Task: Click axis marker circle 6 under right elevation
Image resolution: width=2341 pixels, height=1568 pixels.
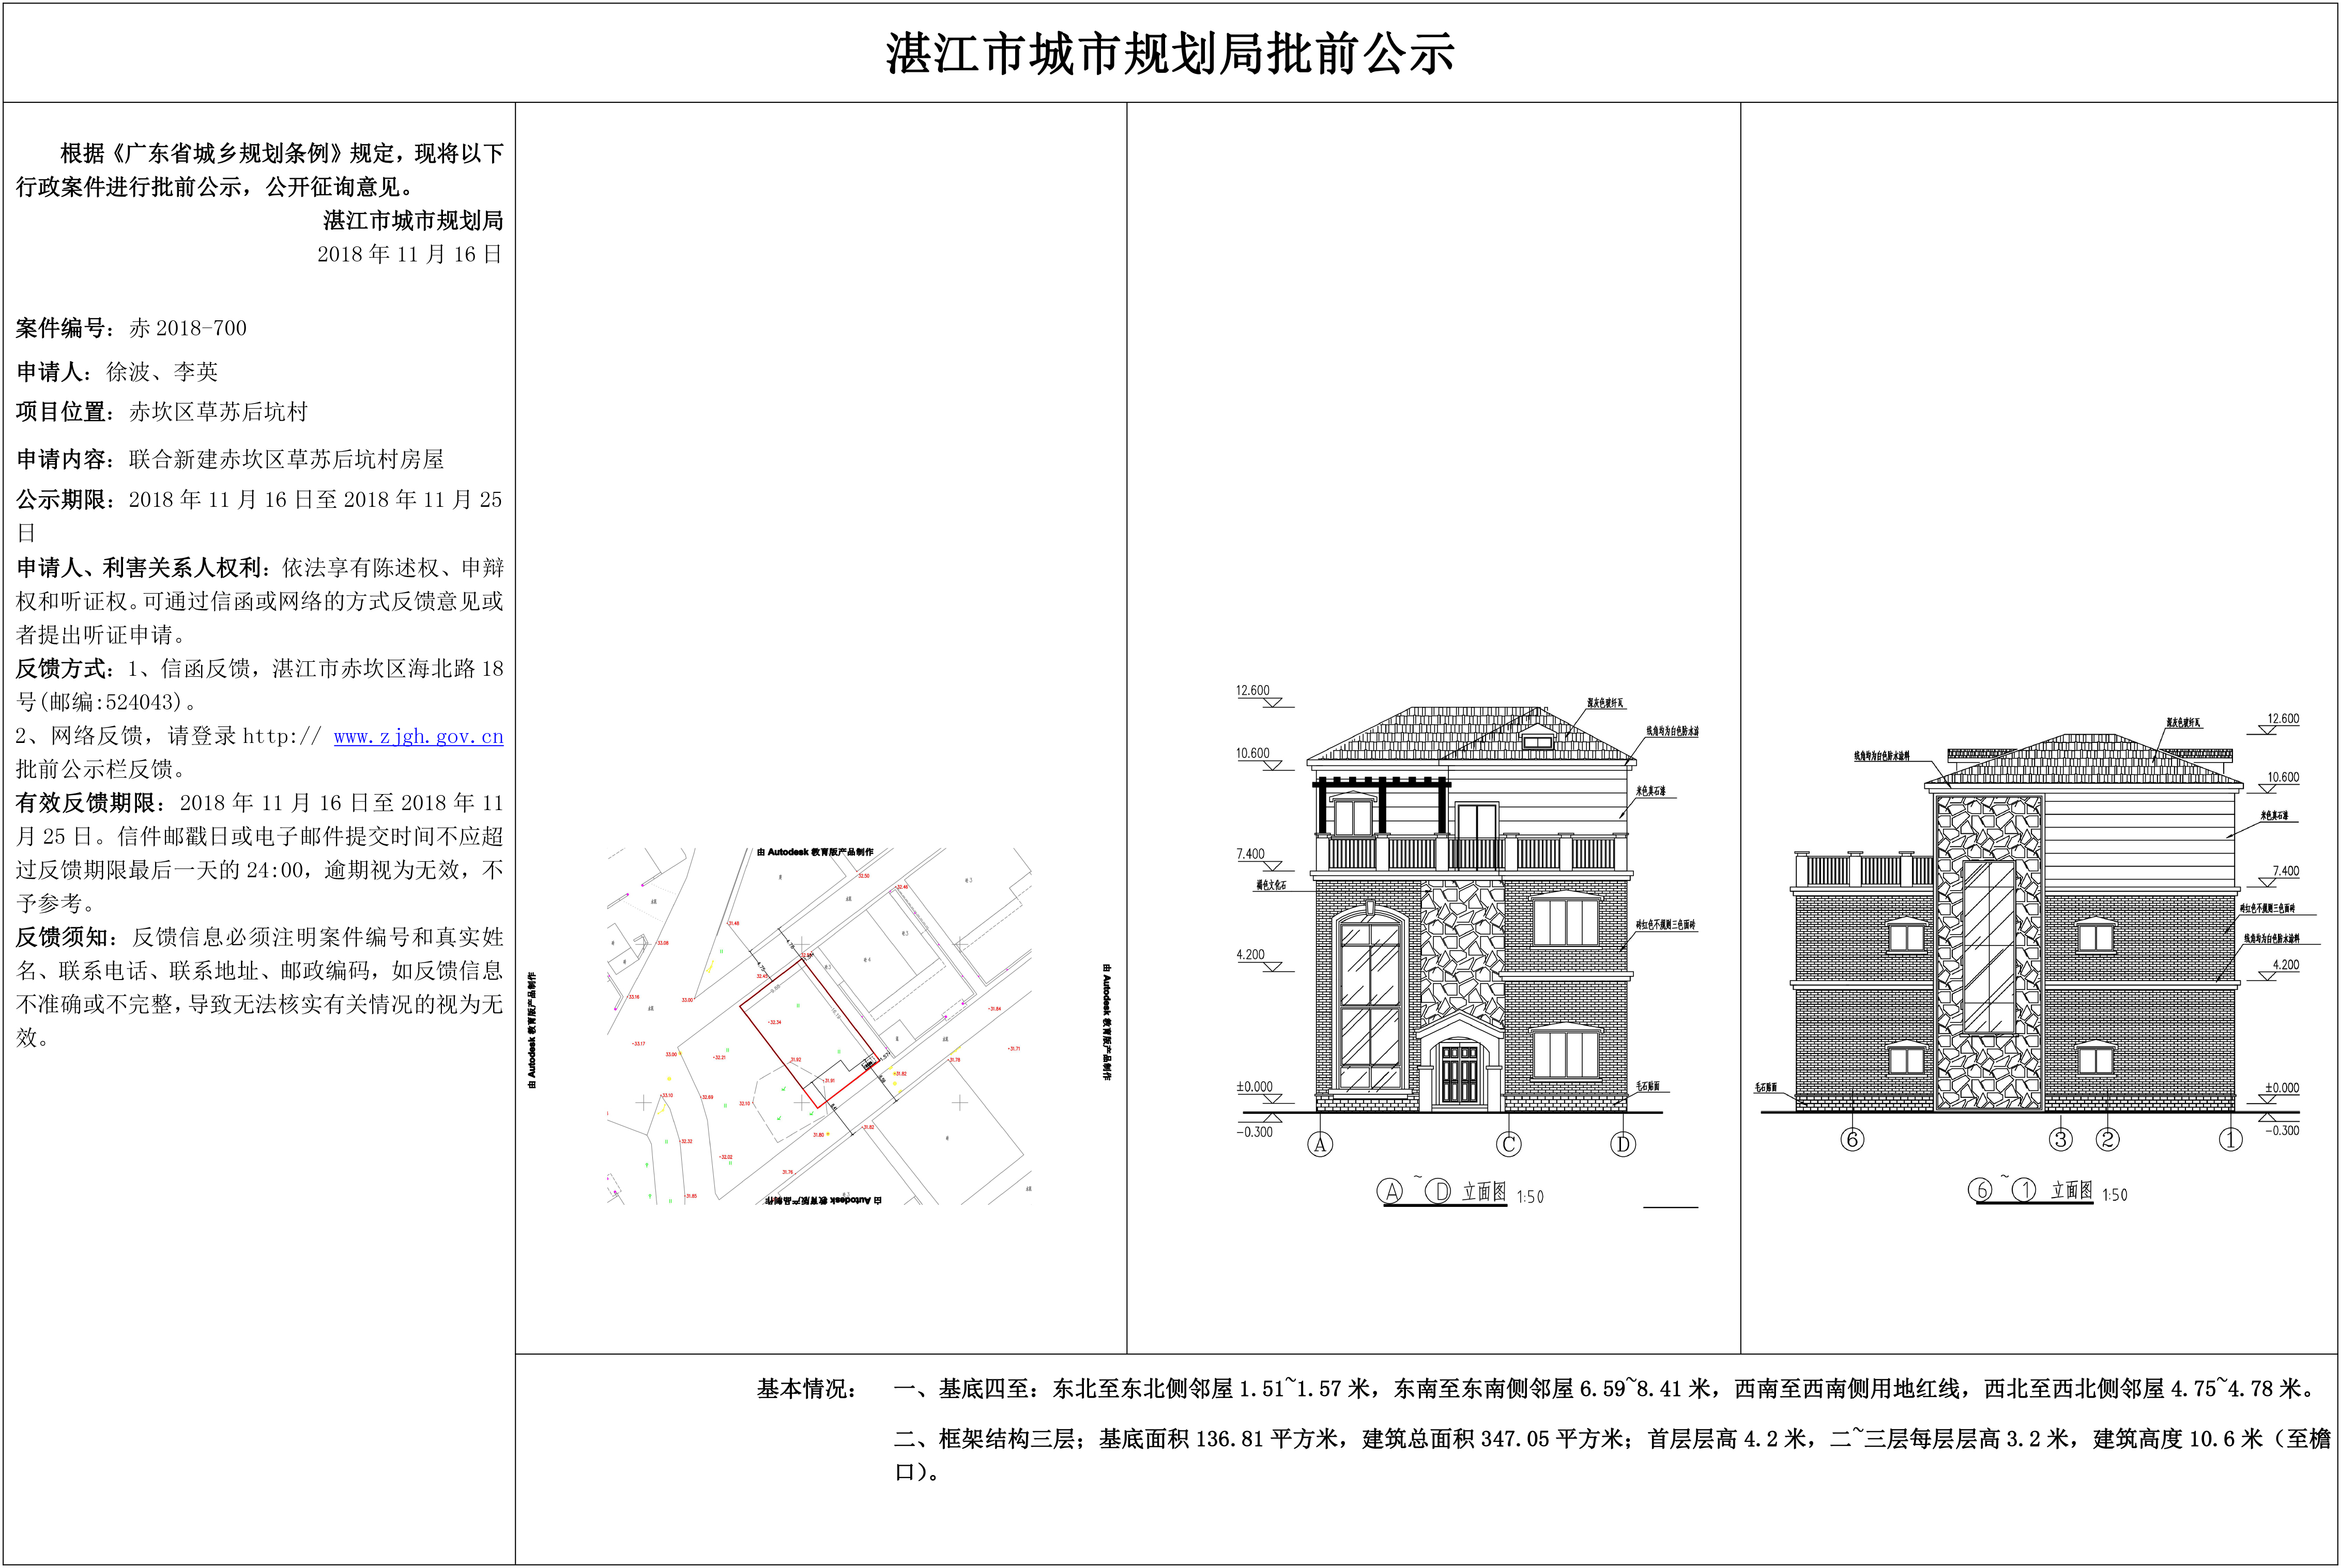Action: click(1852, 1139)
